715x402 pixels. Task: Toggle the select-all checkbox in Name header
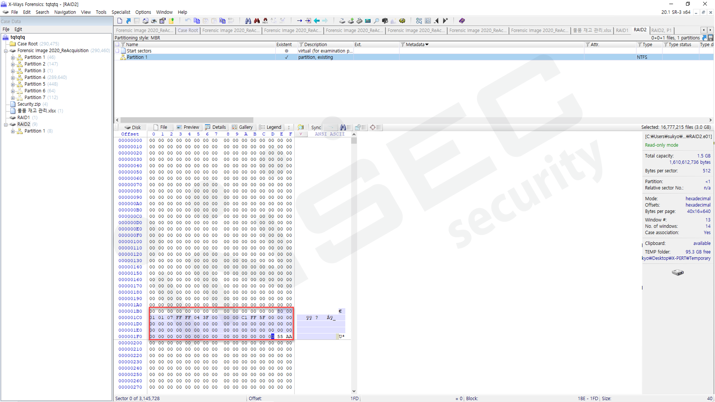[x=117, y=45]
